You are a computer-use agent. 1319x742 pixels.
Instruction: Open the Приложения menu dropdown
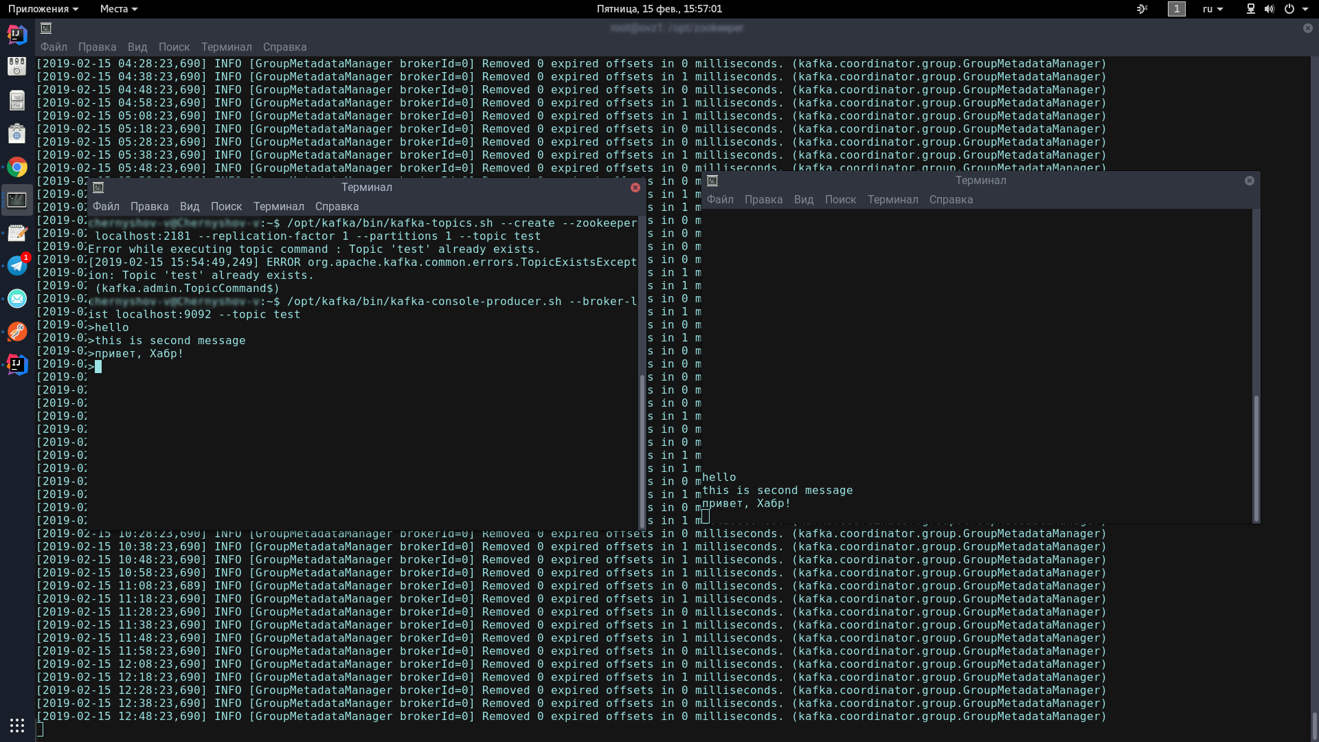pos(43,9)
